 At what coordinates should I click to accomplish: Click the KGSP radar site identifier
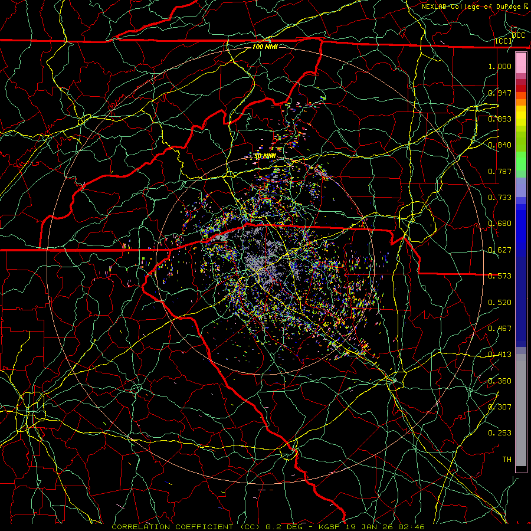[330, 527]
